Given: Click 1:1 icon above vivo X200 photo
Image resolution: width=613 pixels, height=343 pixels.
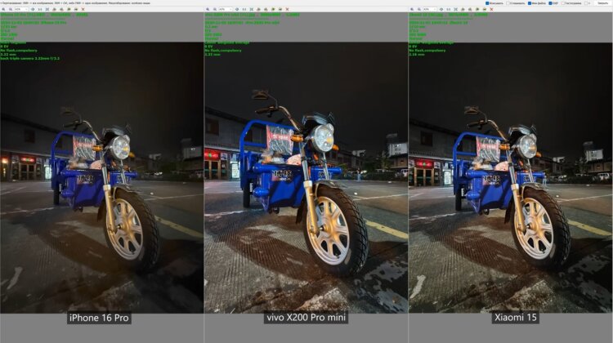Looking at the screenshot, I should tap(244, 9).
